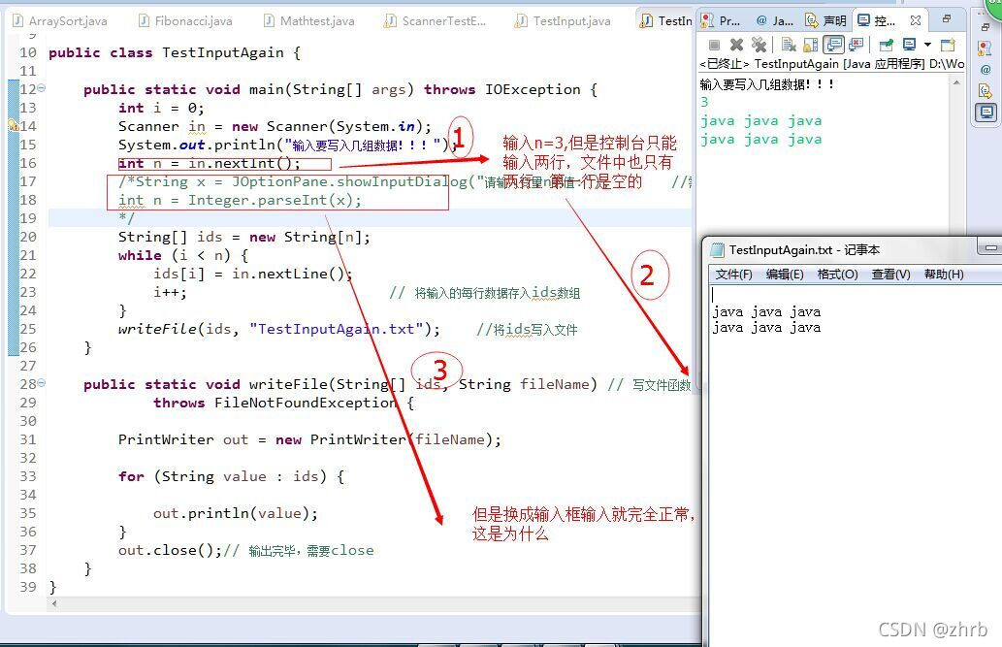The height and width of the screenshot is (647, 1002).
Task: Open Notepad's 查看(V) menu
Action: click(890, 275)
